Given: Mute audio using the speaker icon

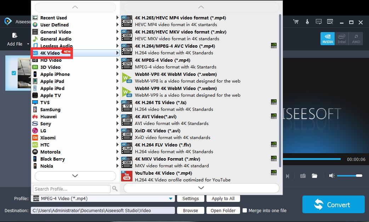Looking at the screenshot, I should [332, 175].
